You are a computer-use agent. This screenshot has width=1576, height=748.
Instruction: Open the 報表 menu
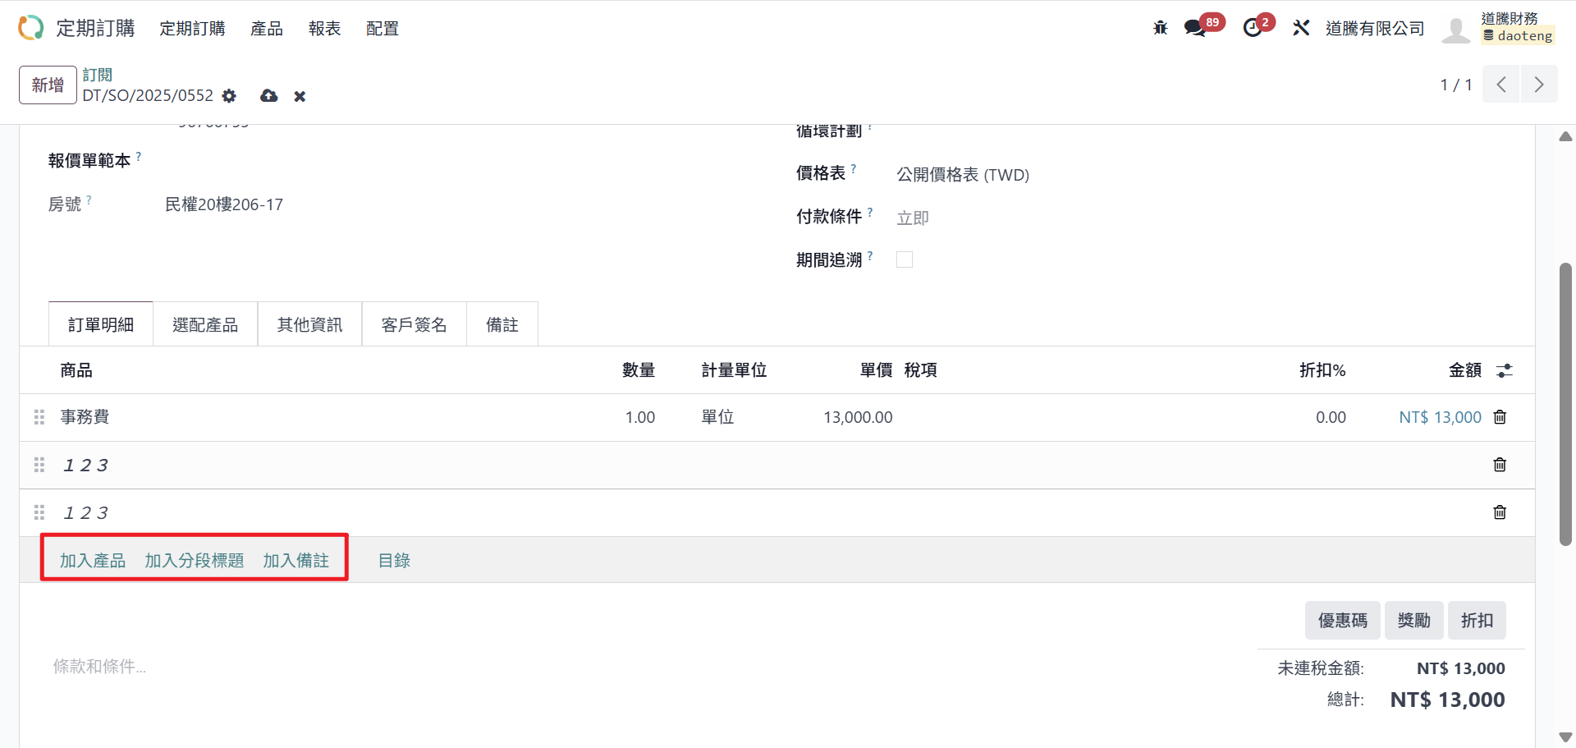click(324, 29)
